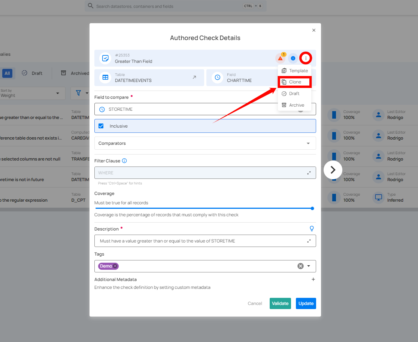Click the top search datastores field
Image resolution: width=418 pixels, height=342 pixels.
175,6
